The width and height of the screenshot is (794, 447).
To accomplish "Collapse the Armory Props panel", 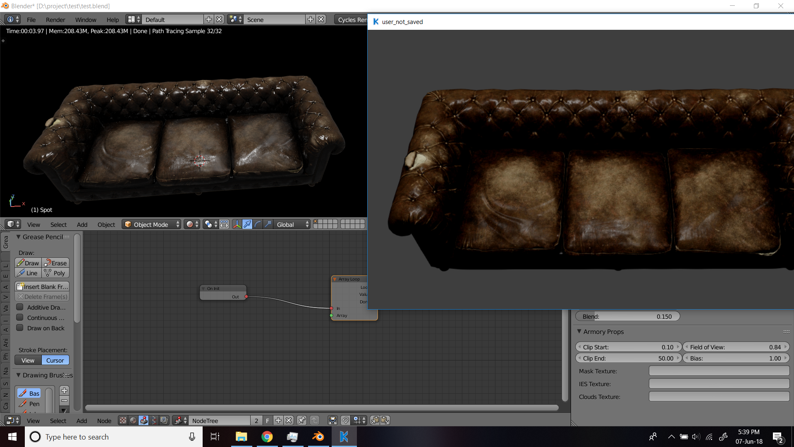I will (579, 332).
